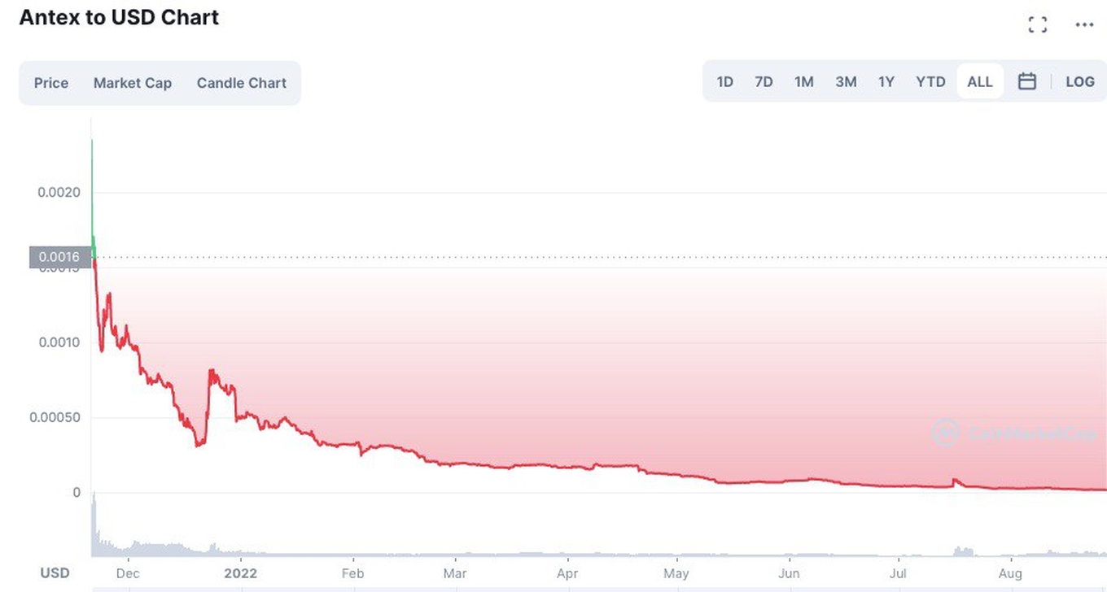
Task: Select the 7D time range
Action: [x=764, y=81]
